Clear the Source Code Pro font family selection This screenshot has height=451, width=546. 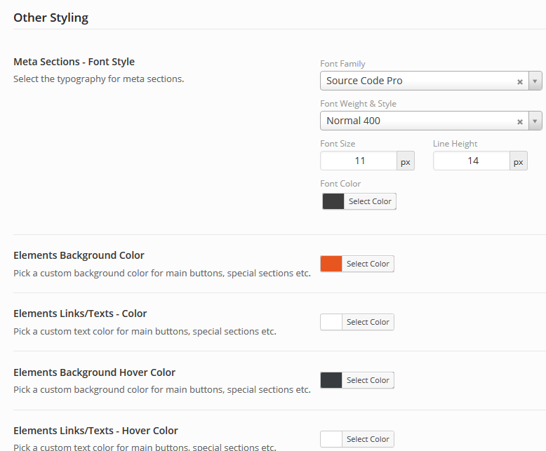520,81
